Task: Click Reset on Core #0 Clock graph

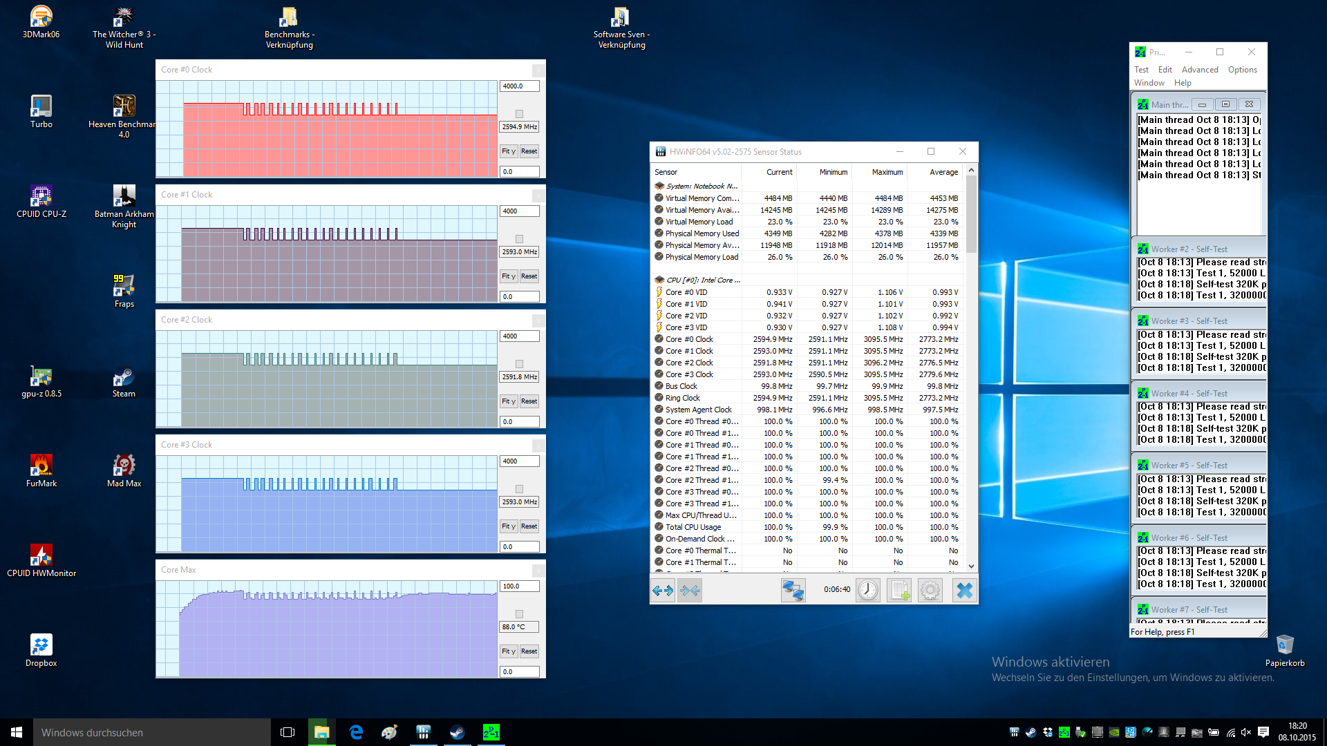Action: point(529,151)
